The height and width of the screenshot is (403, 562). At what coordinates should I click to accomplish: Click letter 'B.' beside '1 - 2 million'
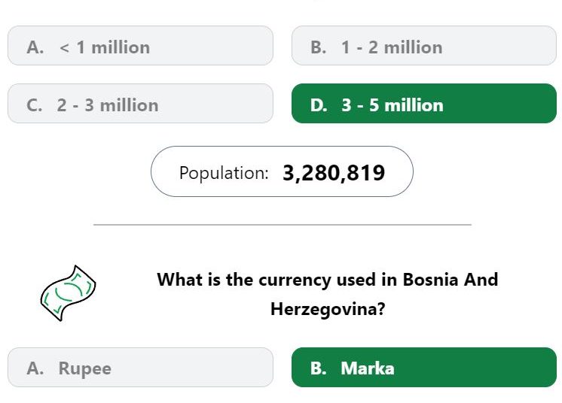(x=318, y=47)
